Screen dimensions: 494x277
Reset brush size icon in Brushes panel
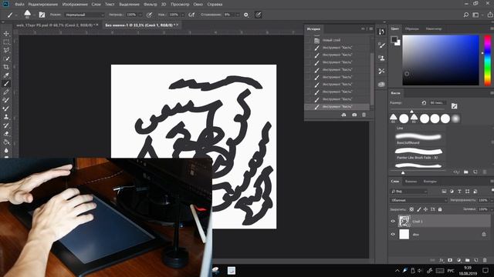coord(424,102)
